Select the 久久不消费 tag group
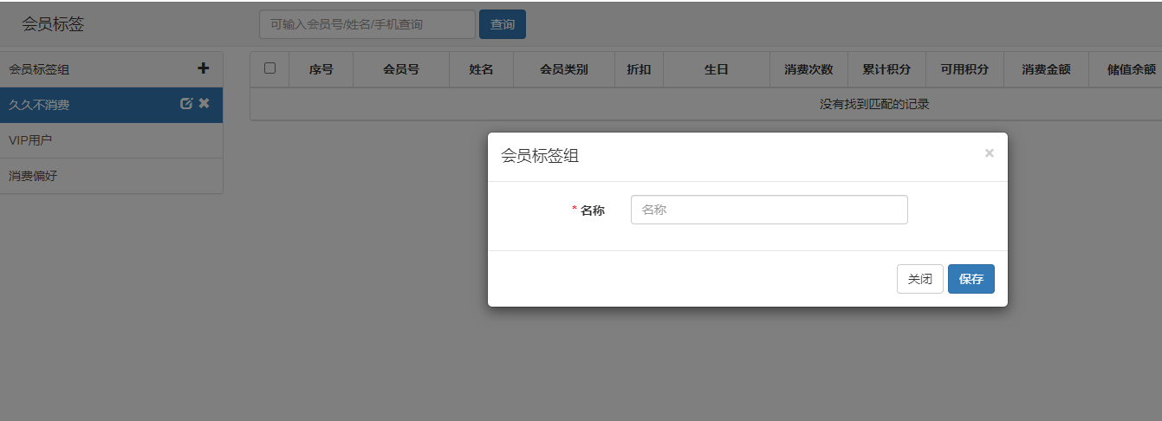The width and height of the screenshot is (1162, 421). pyautogui.click(x=39, y=105)
